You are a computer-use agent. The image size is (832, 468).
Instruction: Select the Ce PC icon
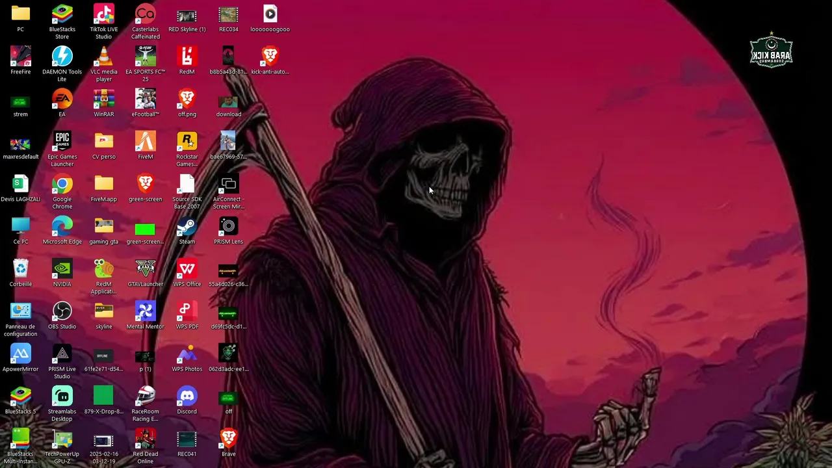[x=20, y=227]
